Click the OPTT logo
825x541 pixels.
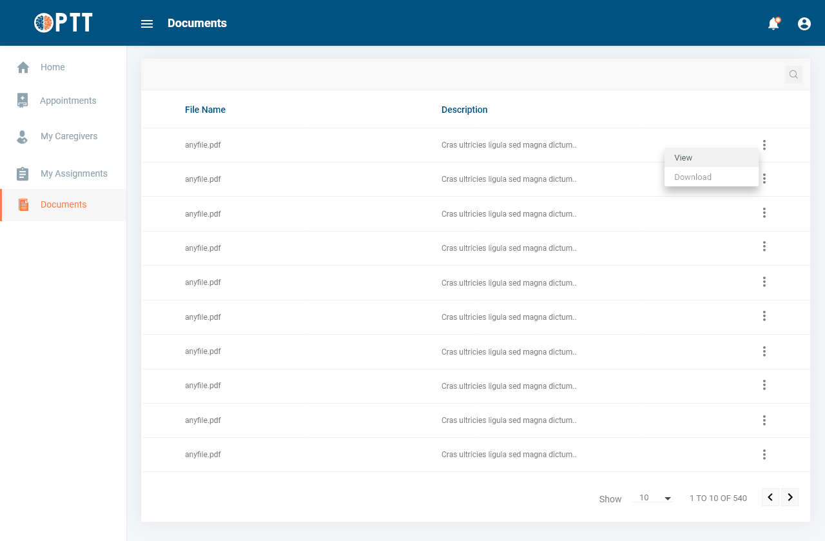pos(63,23)
